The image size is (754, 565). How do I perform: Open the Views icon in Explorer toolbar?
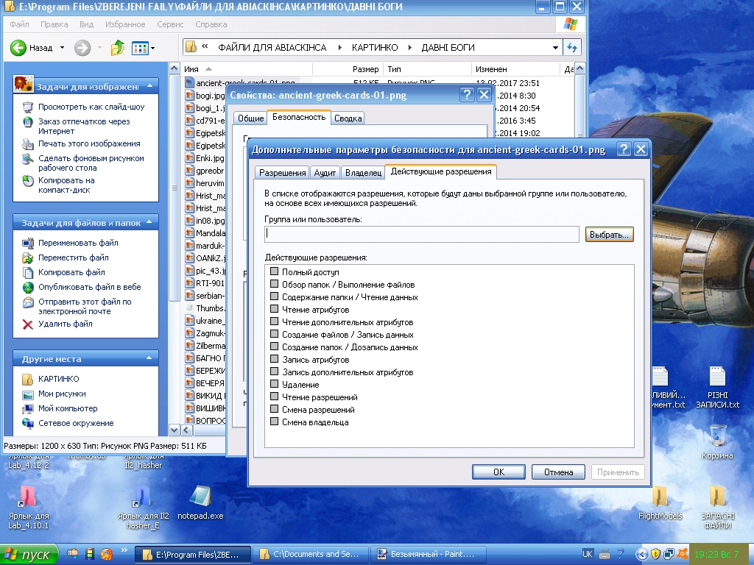(x=140, y=48)
